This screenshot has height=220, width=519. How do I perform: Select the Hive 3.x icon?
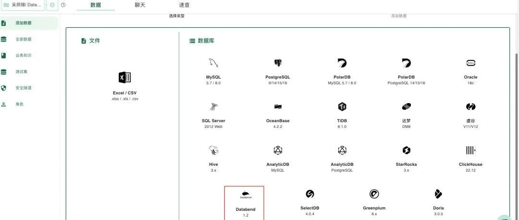tap(213, 151)
